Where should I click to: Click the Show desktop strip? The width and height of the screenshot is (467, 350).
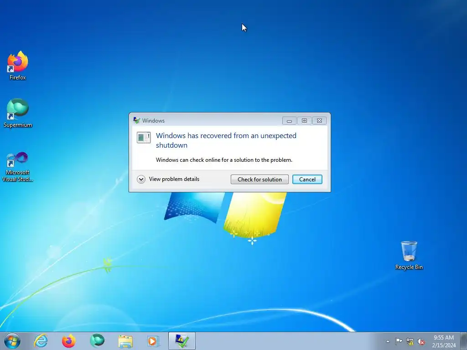tap(464, 341)
